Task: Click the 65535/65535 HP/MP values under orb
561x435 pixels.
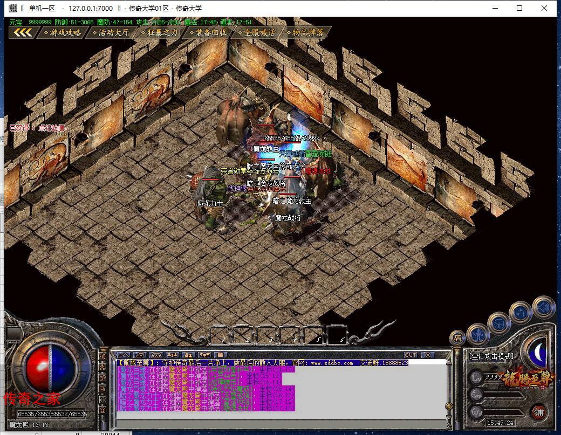Action: pyautogui.click(x=52, y=414)
